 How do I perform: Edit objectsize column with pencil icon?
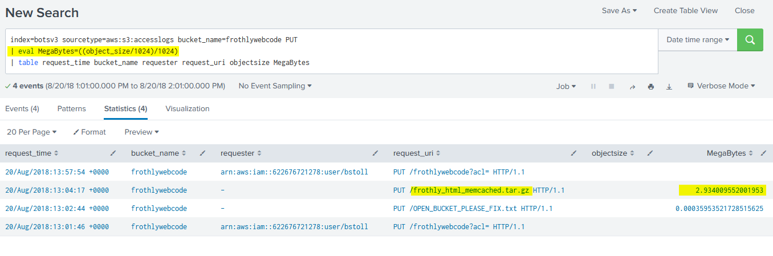[650, 153]
